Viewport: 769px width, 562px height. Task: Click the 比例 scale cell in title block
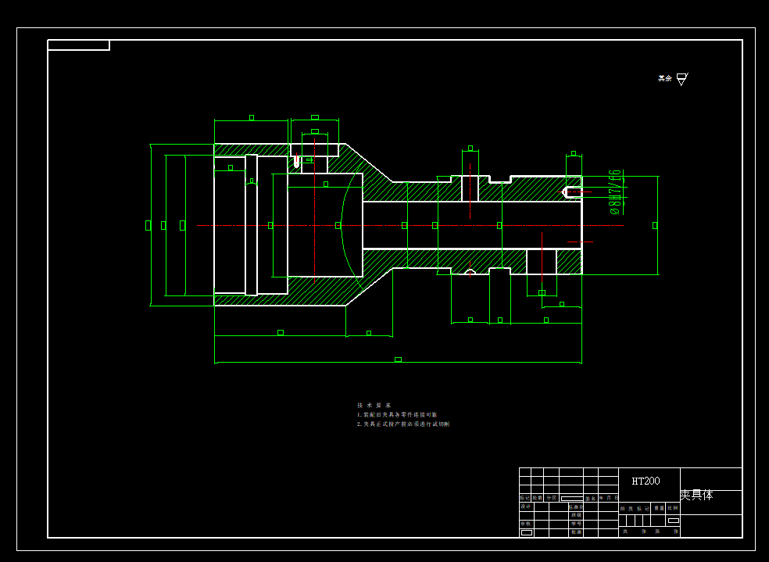tap(673, 508)
